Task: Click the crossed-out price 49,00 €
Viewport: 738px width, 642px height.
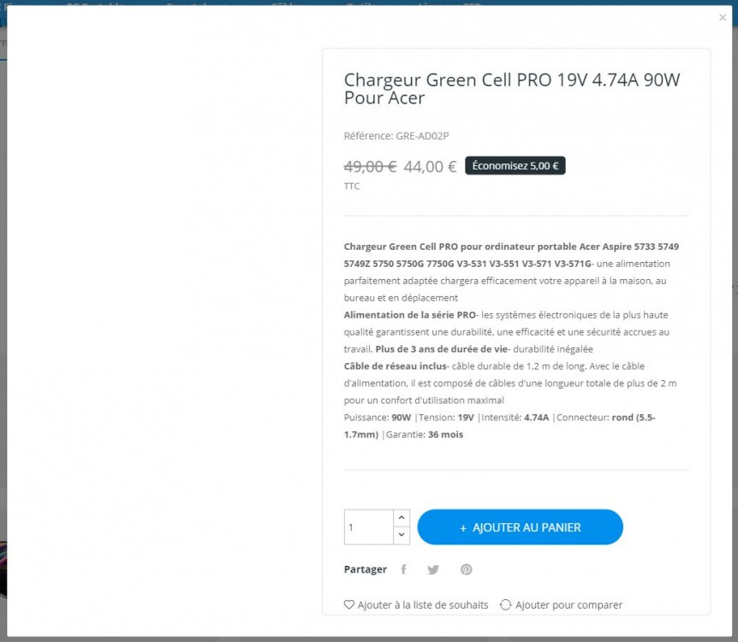Action: coord(371,167)
